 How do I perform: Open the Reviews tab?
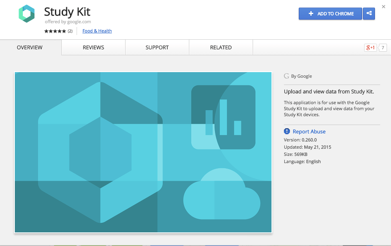point(93,47)
